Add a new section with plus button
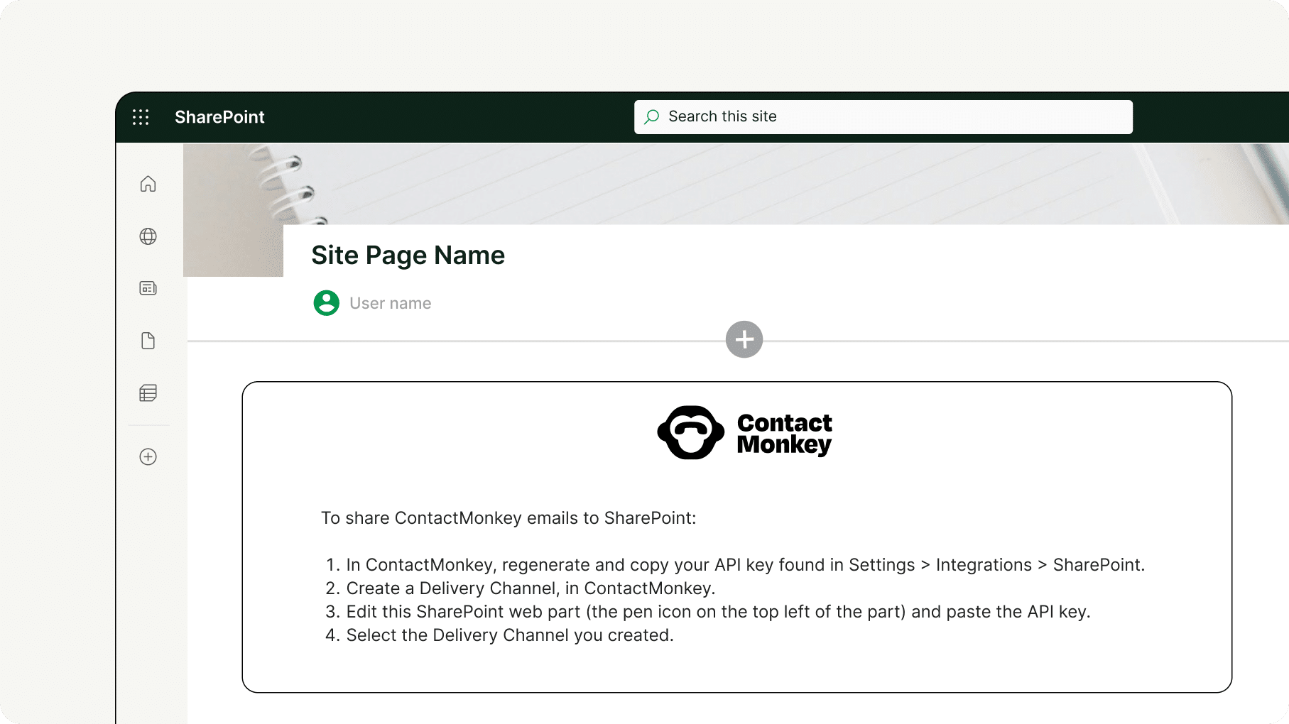Screen dimensions: 1289x724 pos(744,339)
